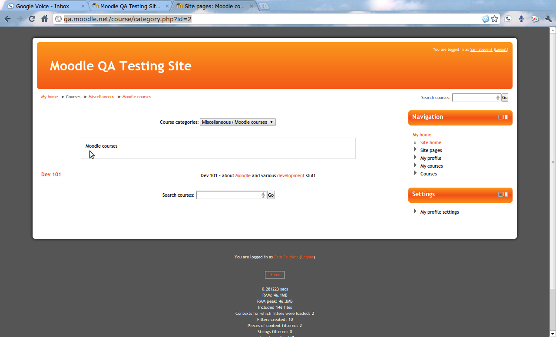Expand My profile in the Navigation tree
This screenshot has width=556, height=337.
tap(415, 158)
